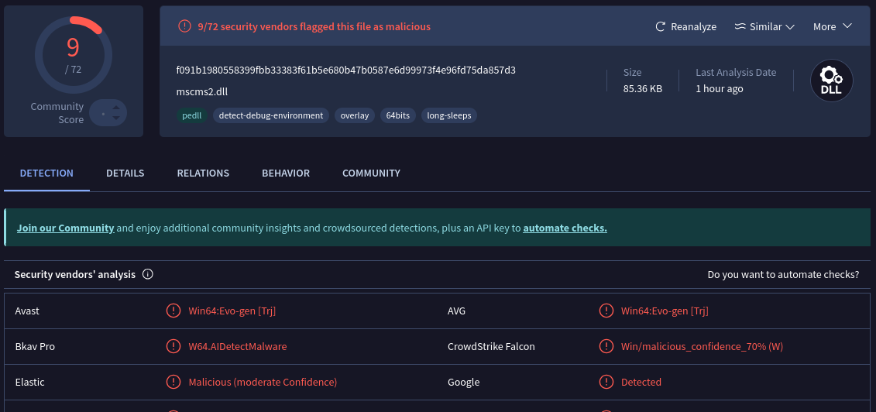Open the More dropdown menu

833,26
